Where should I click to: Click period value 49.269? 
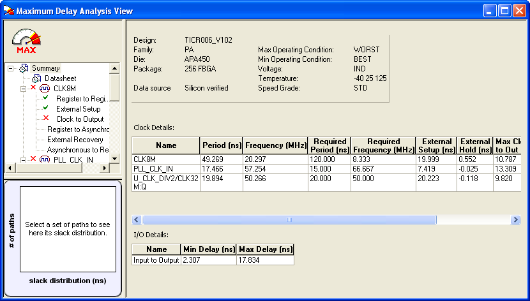click(222, 159)
